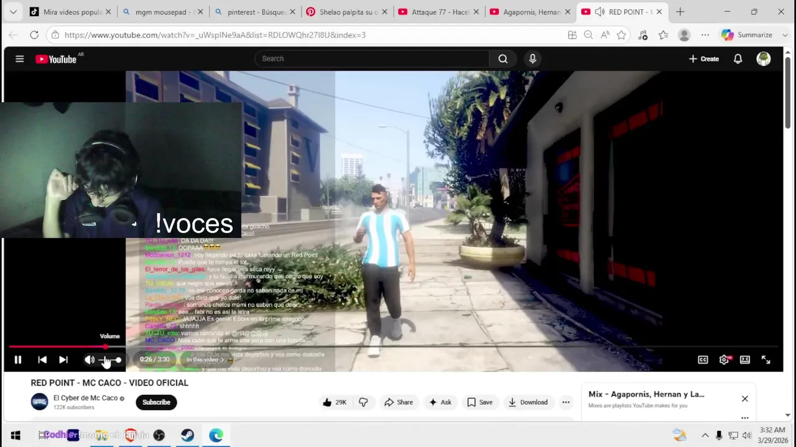Open more actions ellipsis under video

(566, 402)
